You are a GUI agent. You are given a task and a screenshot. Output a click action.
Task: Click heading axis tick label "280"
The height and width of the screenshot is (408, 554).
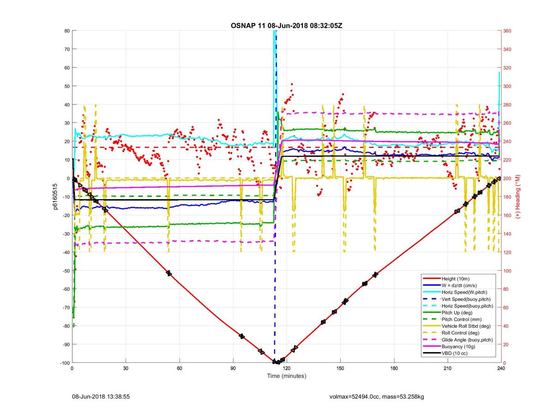point(508,105)
